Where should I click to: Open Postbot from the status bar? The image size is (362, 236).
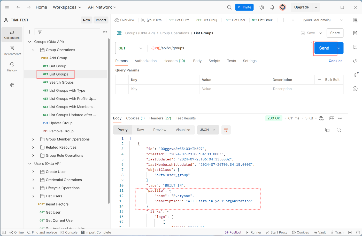[x=233, y=232]
